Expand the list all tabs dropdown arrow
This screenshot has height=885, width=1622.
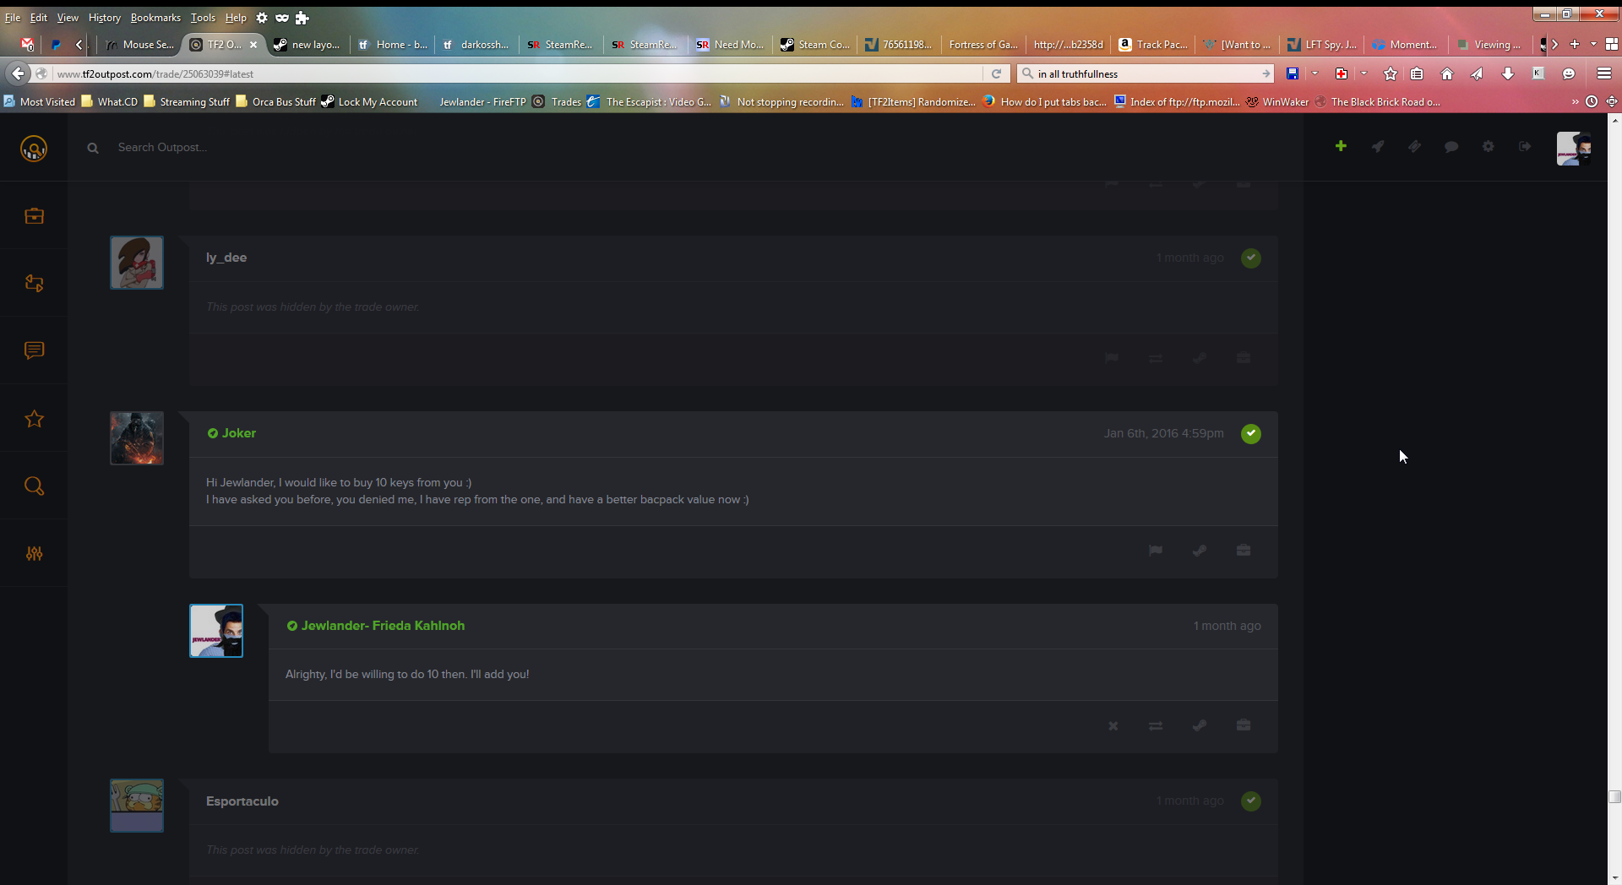pos(1593,44)
